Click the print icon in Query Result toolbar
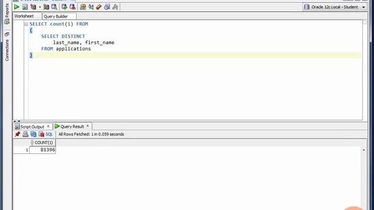 tap(25, 134)
